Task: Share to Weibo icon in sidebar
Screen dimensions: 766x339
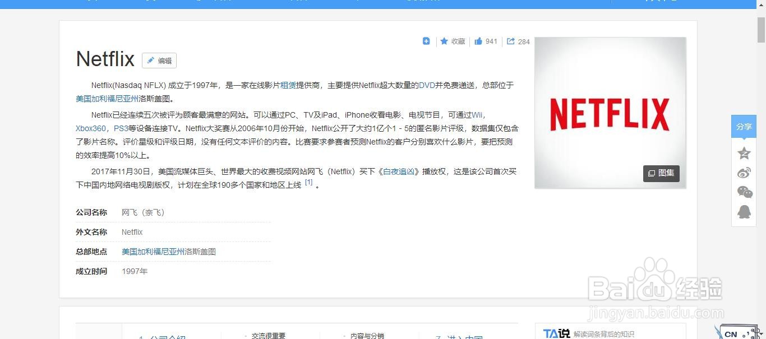Action: click(744, 173)
